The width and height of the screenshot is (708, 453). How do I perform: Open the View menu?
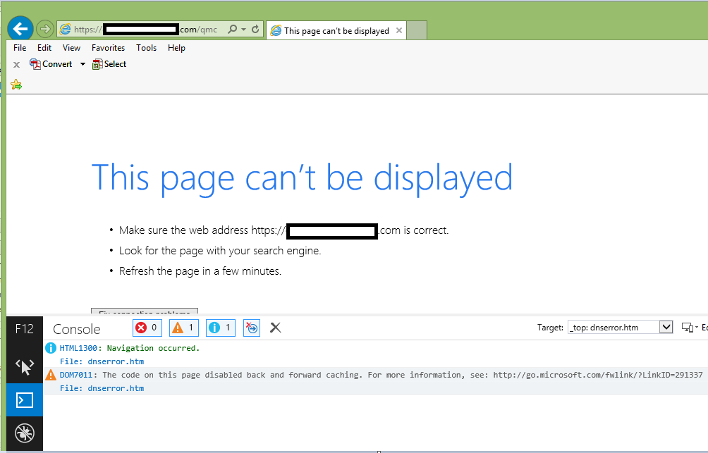[x=71, y=48]
